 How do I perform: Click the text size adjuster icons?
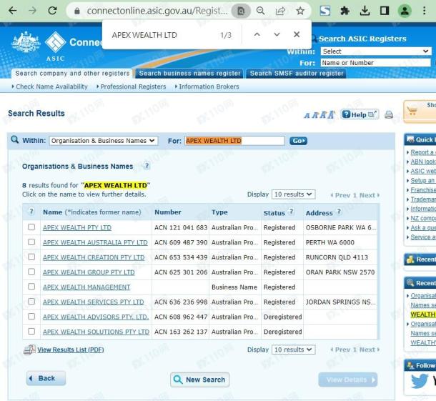pyautogui.click(x=319, y=114)
